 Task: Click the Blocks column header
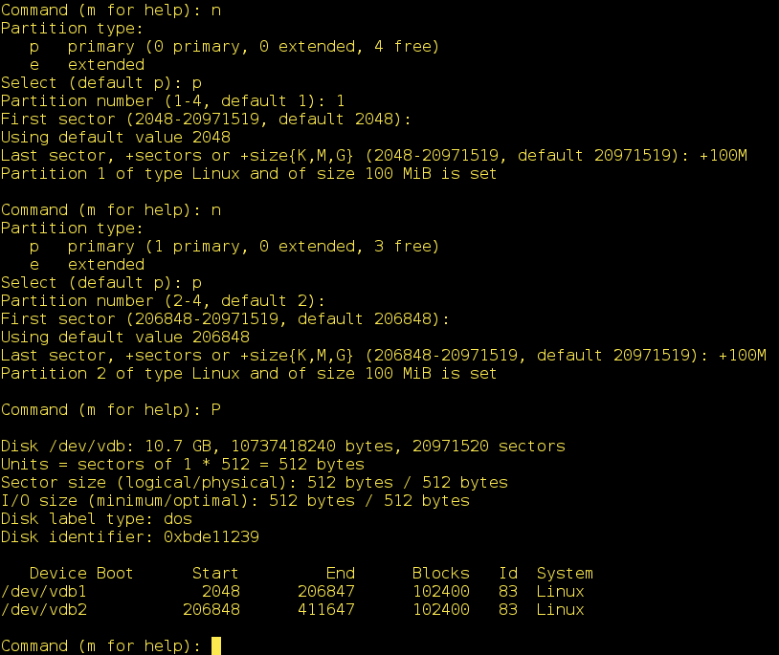tap(441, 574)
